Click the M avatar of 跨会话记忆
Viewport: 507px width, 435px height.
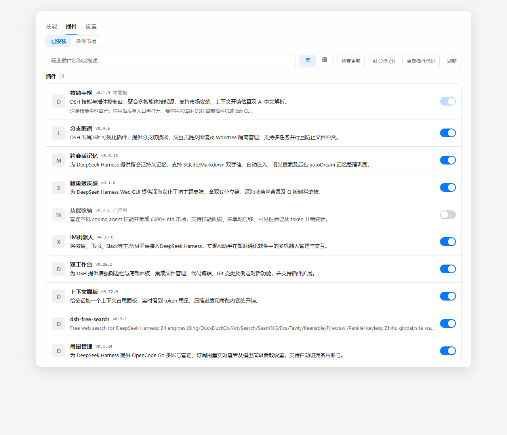click(x=59, y=161)
